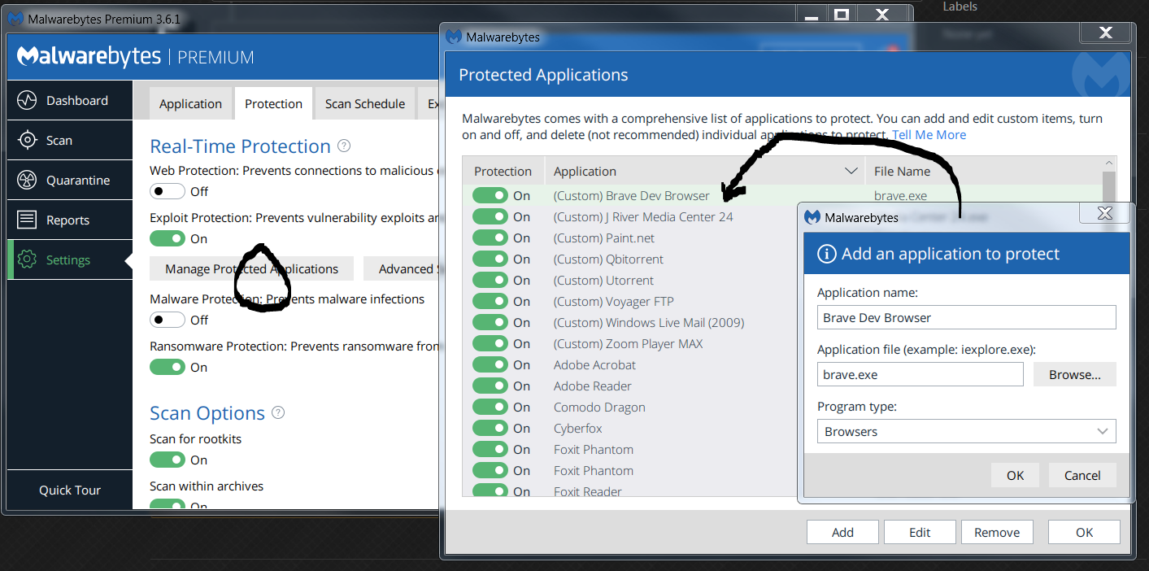Click OK in Protected Applications window
Screen dimensions: 1149x571
tap(1084, 532)
